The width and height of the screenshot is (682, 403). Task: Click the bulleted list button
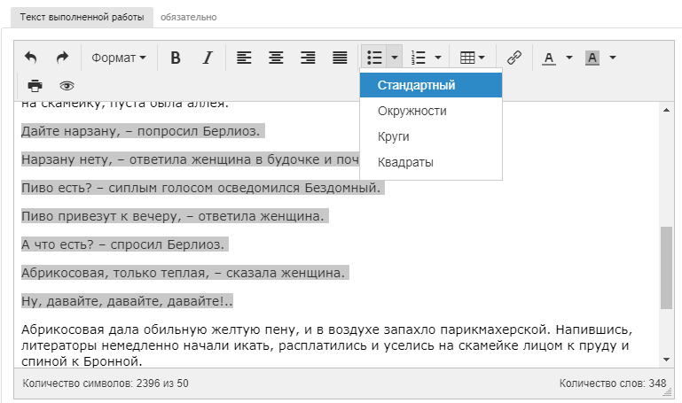374,58
